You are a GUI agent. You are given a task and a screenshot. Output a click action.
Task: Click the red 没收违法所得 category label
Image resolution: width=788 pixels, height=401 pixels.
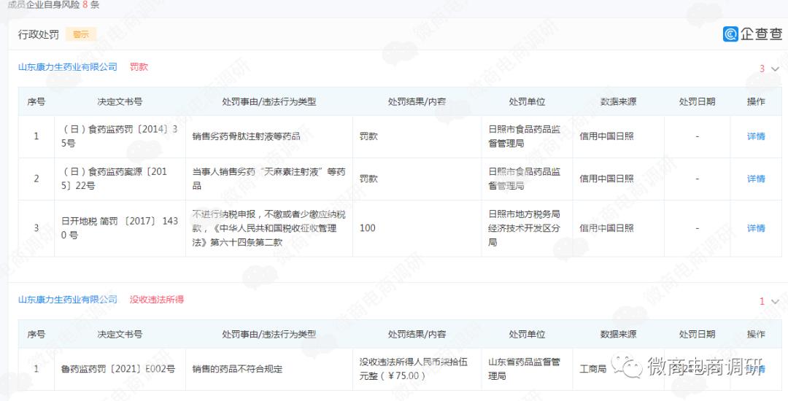(x=157, y=300)
